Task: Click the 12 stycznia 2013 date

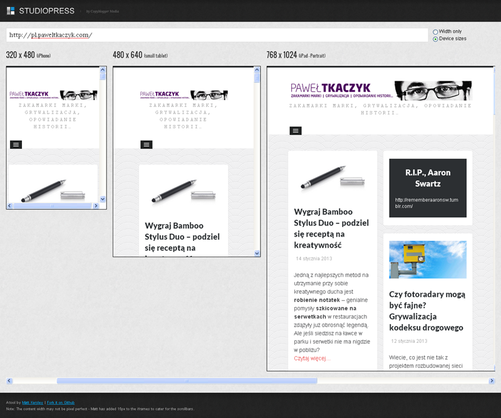Action: tap(409, 341)
